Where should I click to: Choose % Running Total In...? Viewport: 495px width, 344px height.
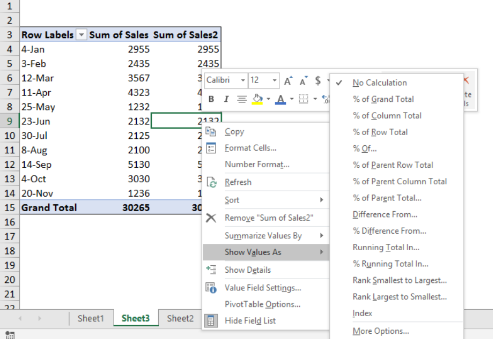[x=396, y=264]
